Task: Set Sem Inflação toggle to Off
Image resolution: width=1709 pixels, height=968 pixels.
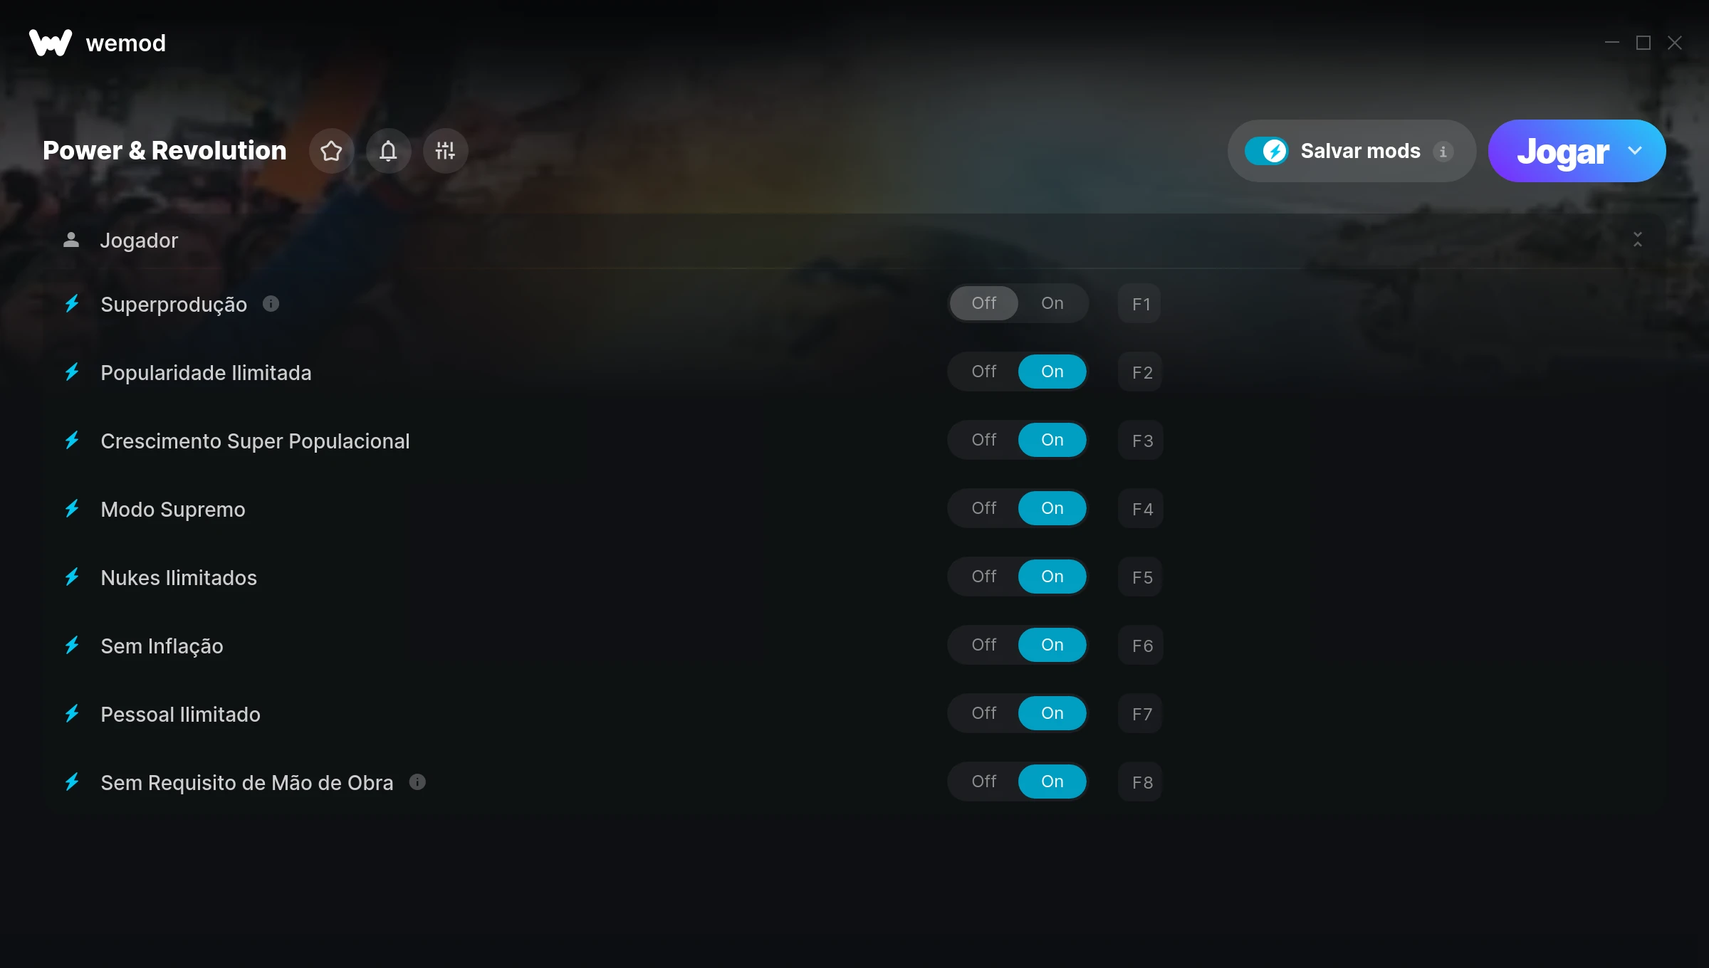Action: pos(983,645)
